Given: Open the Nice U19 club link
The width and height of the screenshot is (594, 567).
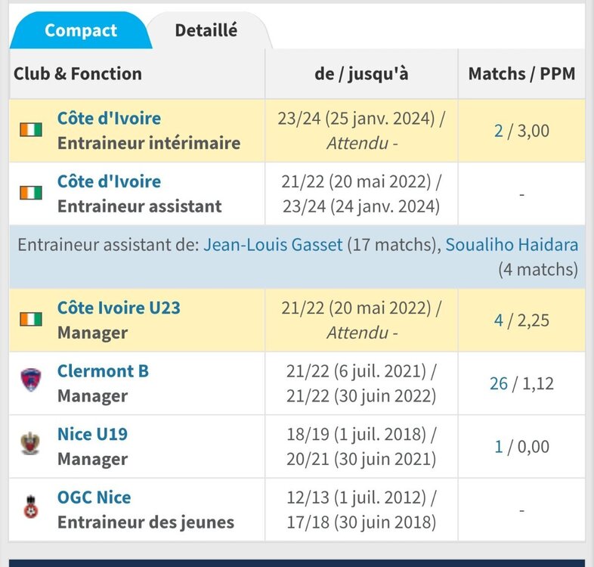Looking at the screenshot, I should 92,435.
